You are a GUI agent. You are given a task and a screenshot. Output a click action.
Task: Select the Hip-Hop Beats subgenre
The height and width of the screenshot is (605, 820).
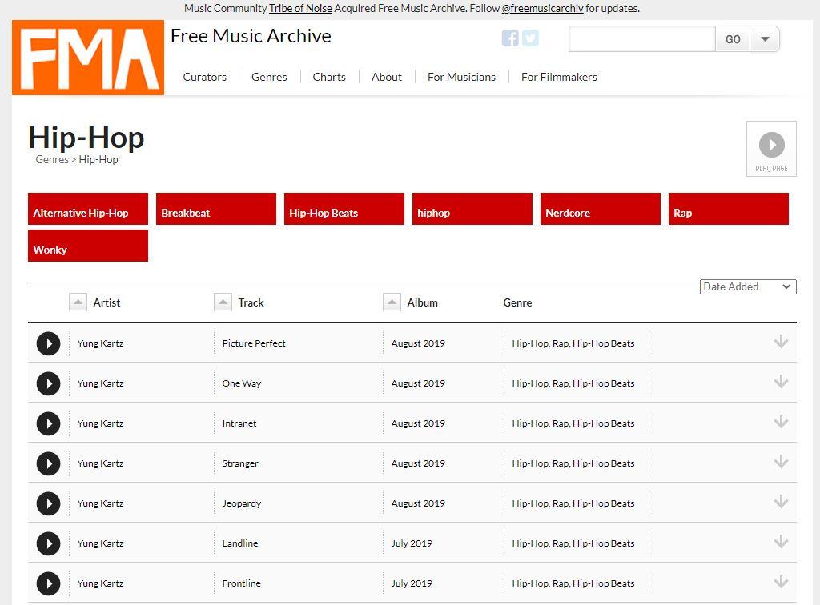[344, 209]
